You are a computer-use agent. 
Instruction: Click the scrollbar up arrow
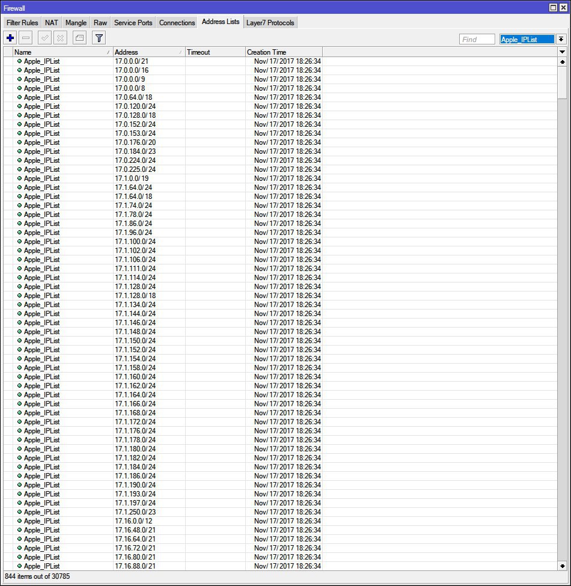[562, 62]
